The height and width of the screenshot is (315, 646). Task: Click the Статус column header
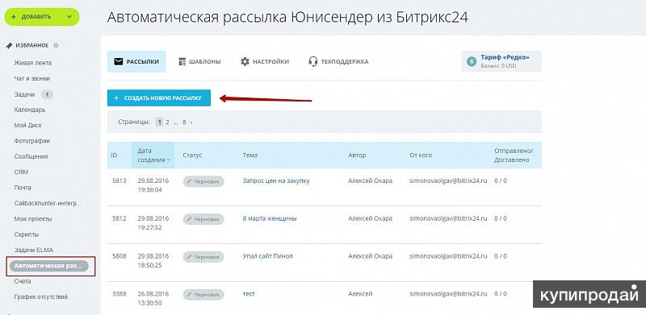click(192, 155)
